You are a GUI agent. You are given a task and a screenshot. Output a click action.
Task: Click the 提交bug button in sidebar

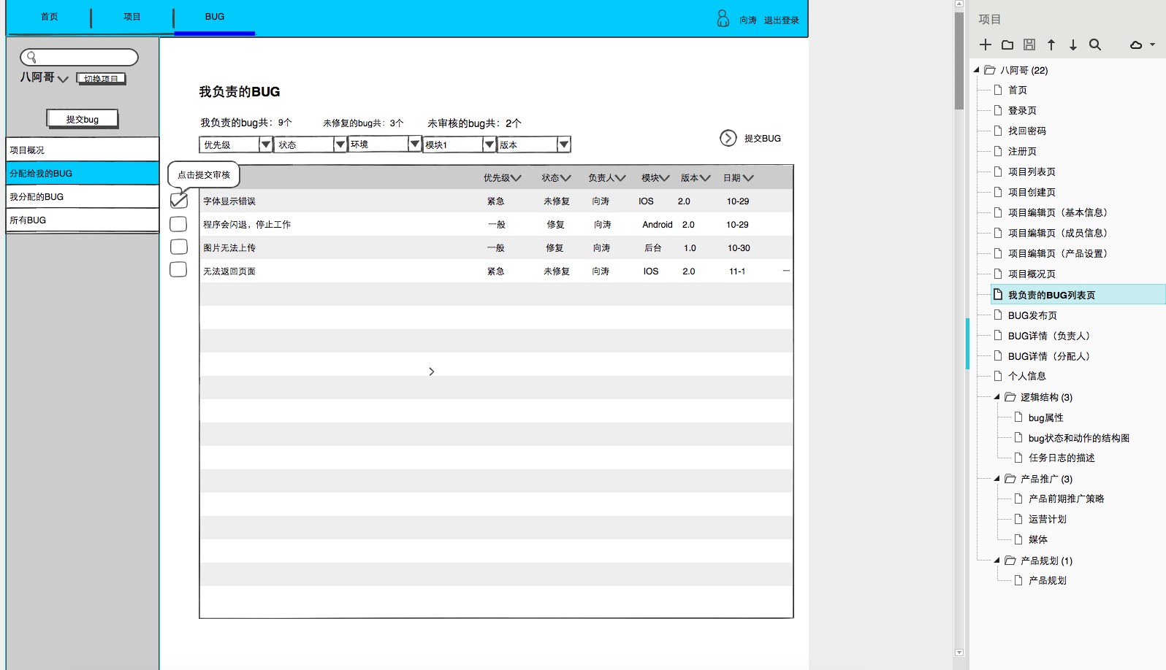click(x=83, y=119)
